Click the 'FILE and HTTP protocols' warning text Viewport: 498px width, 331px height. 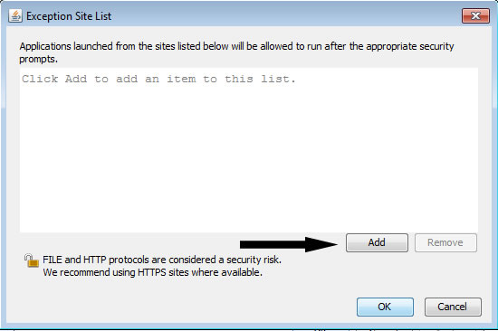click(x=162, y=260)
